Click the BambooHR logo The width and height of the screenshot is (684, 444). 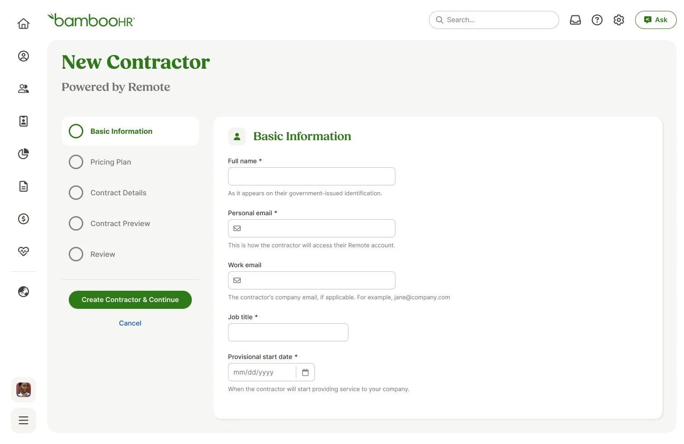pos(91,20)
